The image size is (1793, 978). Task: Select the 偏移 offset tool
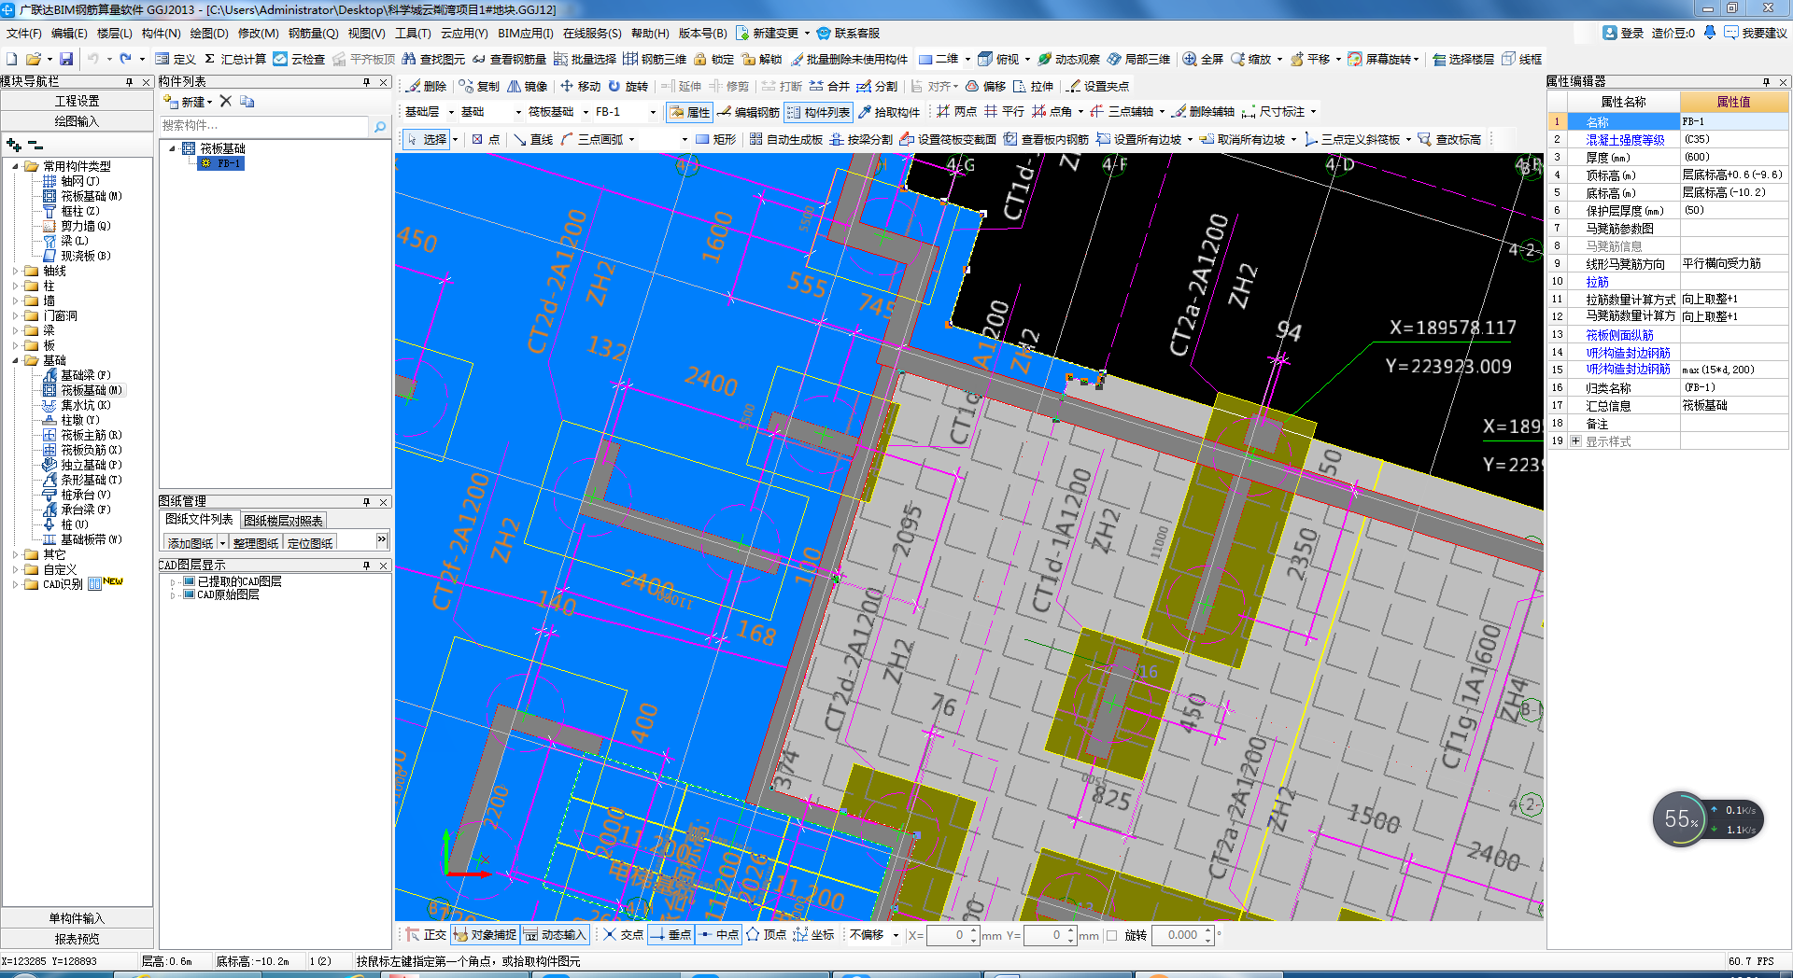coord(985,86)
